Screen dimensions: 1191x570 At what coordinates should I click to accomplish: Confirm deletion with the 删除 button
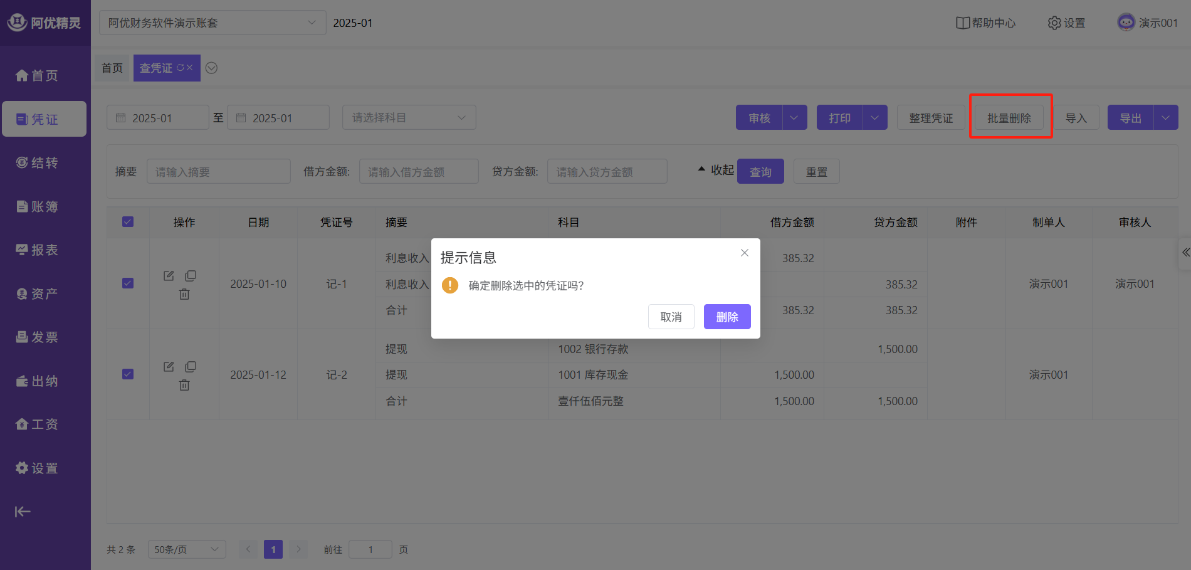click(x=727, y=317)
